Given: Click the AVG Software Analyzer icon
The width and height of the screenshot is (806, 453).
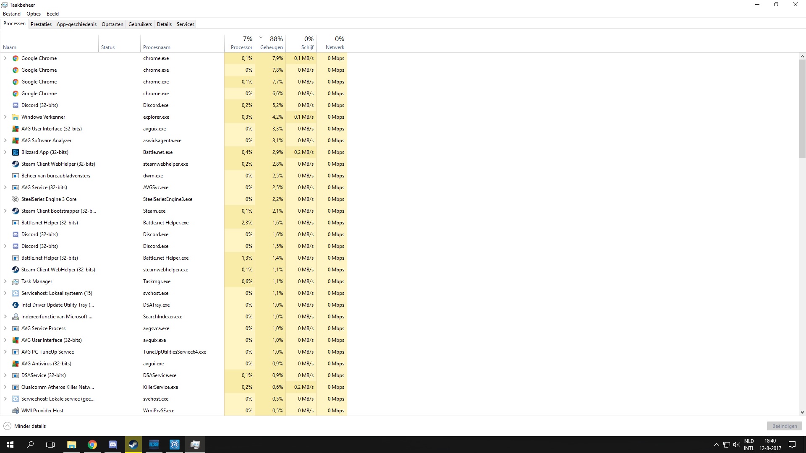Looking at the screenshot, I should 16,141.
